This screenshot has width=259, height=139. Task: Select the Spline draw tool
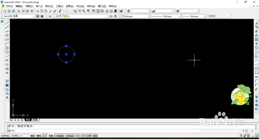point(7,56)
